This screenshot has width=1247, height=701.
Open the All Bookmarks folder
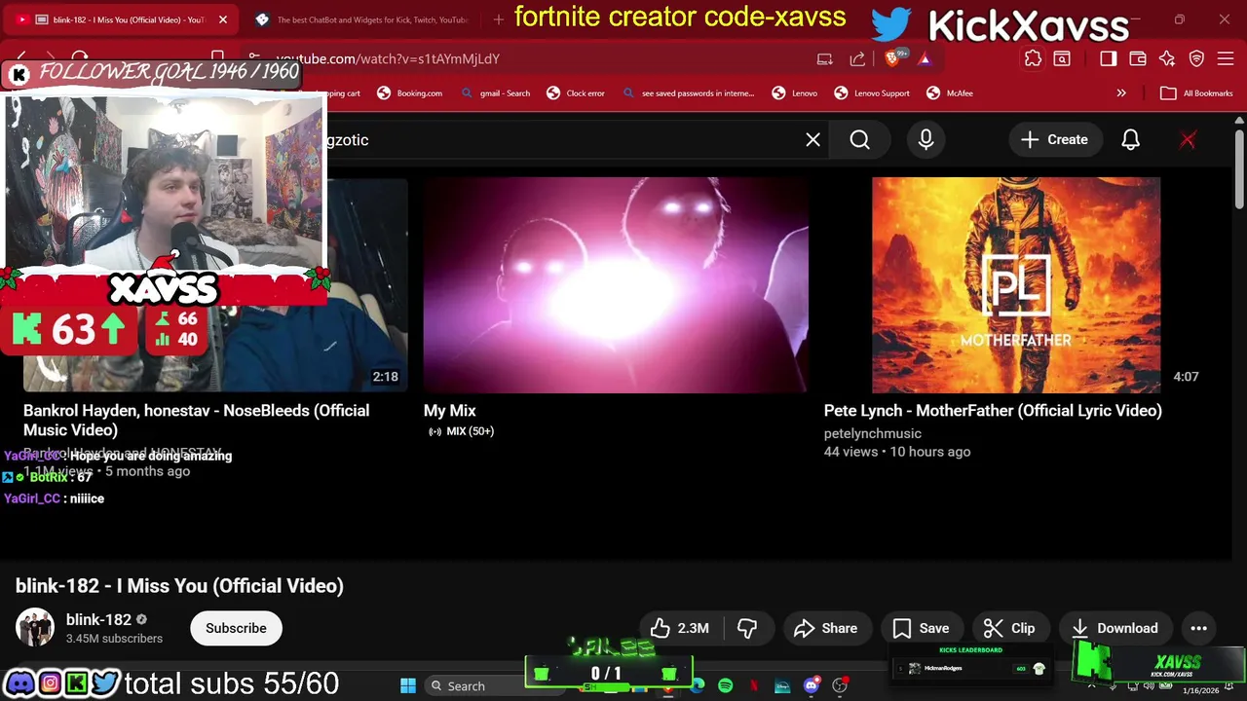coord(1196,92)
